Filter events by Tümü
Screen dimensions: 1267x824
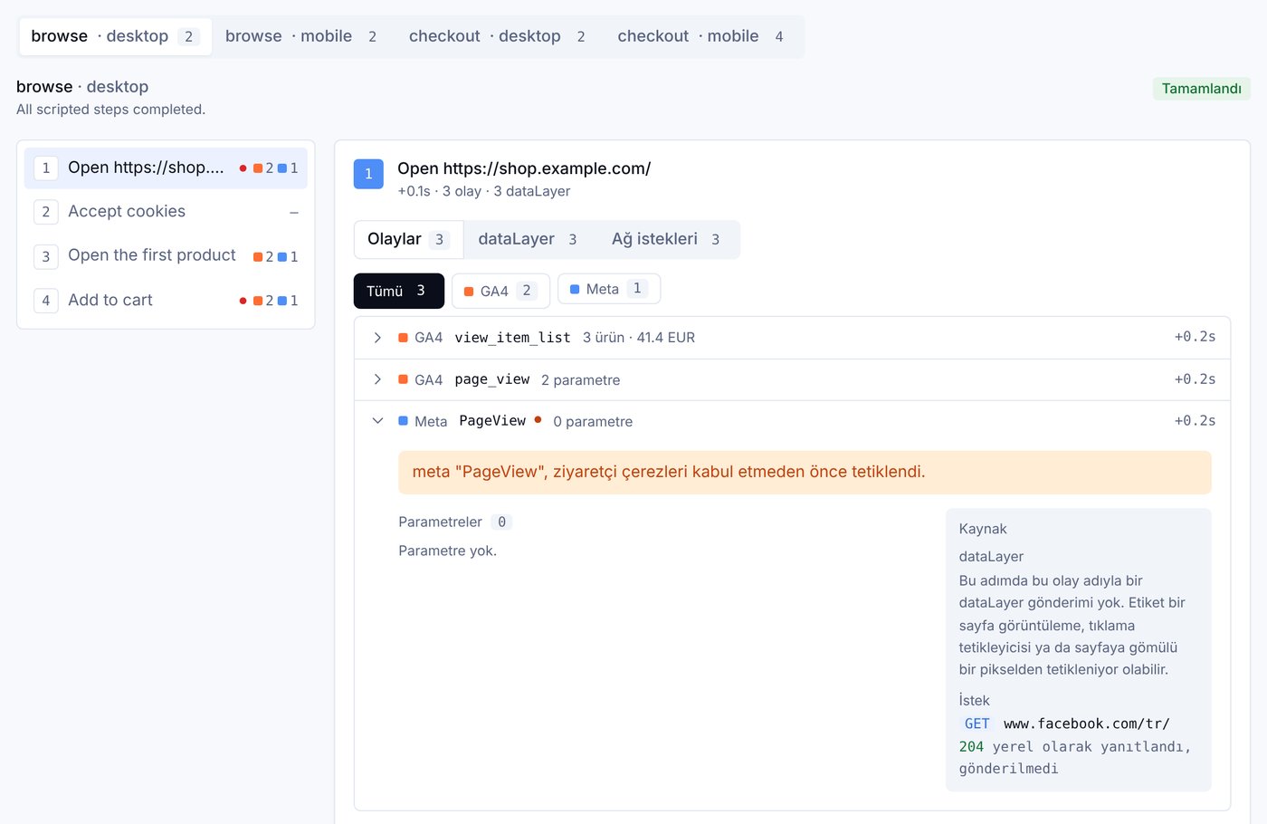(399, 291)
